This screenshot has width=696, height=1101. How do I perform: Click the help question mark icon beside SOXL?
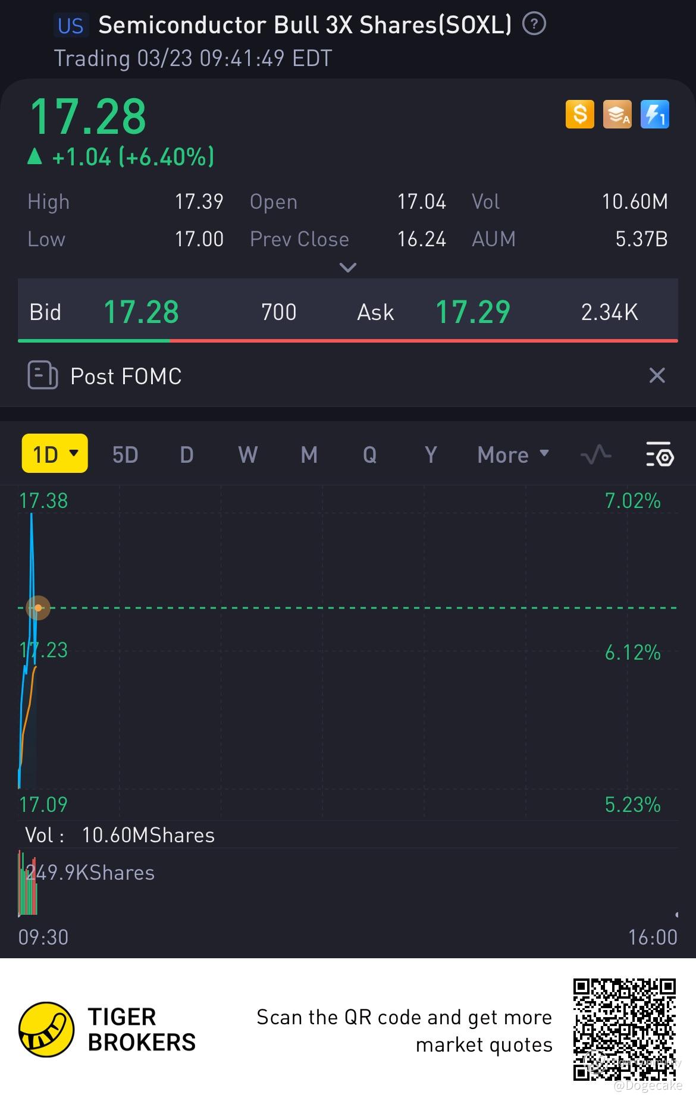(534, 24)
